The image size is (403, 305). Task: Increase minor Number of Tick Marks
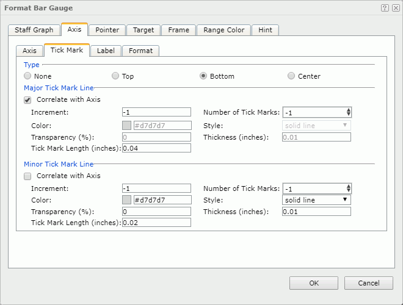point(349,186)
